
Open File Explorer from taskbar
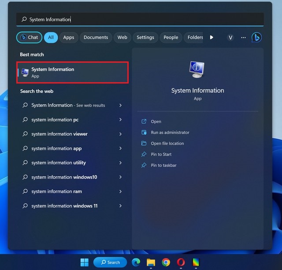tap(151, 262)
